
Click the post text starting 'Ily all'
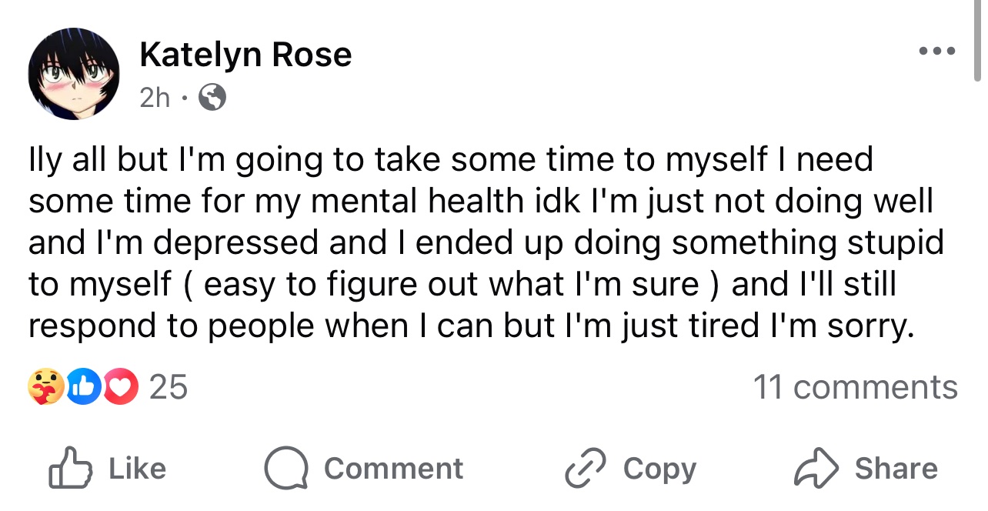point(486,242)
